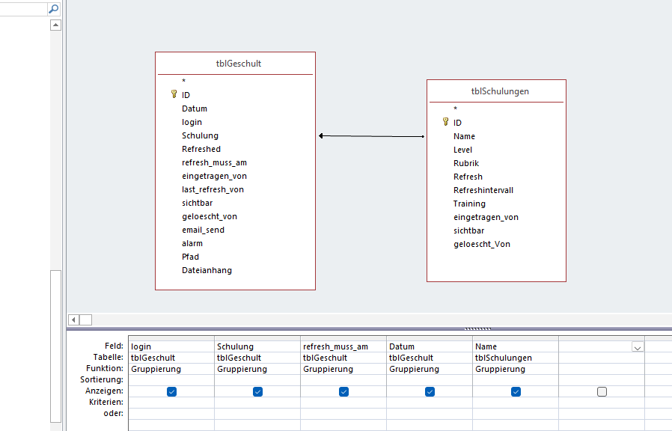Click Kriterien cell under Schulung column

pyautogui.click(x=257, y=403)
